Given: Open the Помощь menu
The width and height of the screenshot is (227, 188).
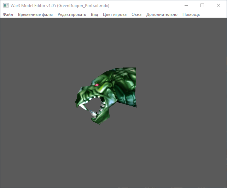Looking at the screenshot, I should click(x=191, y=14).
